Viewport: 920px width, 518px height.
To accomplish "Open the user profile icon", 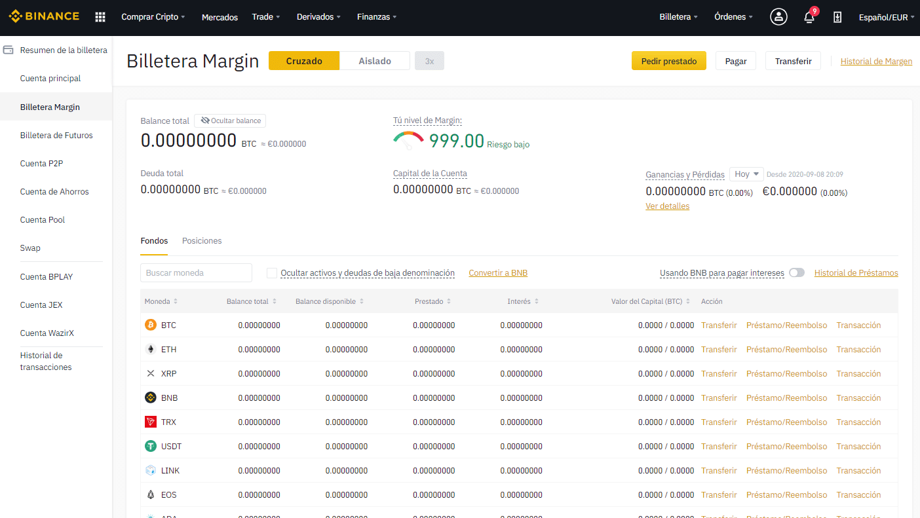I will click(x=778, y=17).
